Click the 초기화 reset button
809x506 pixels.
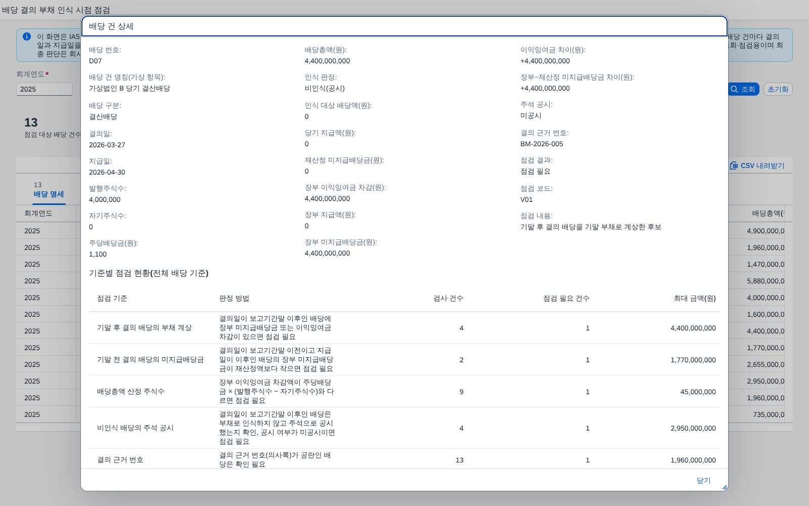tap(778, 89)
